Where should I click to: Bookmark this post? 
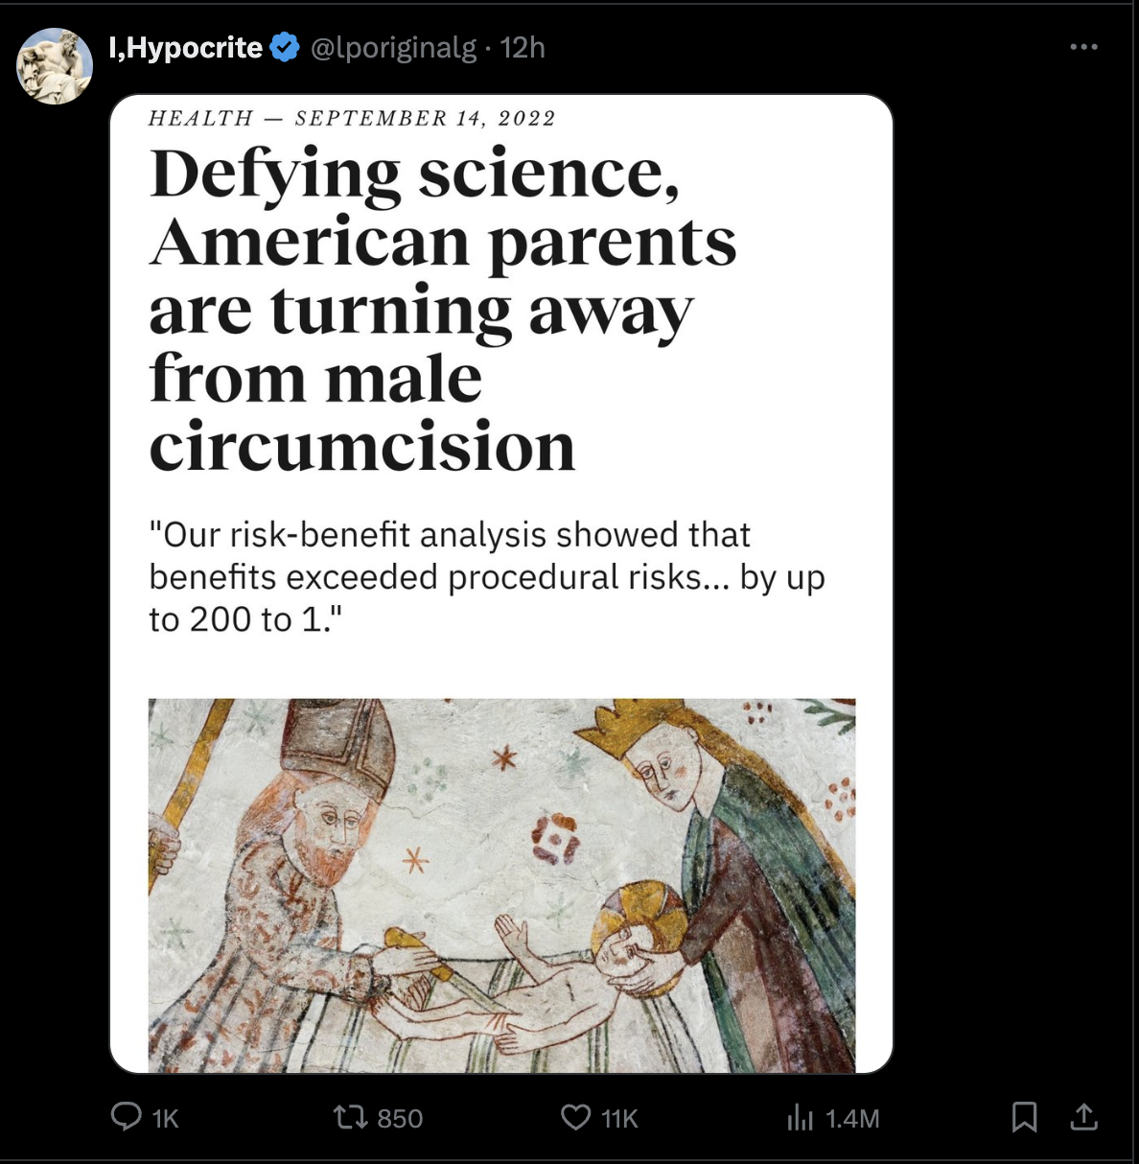pos(1024,1117)
